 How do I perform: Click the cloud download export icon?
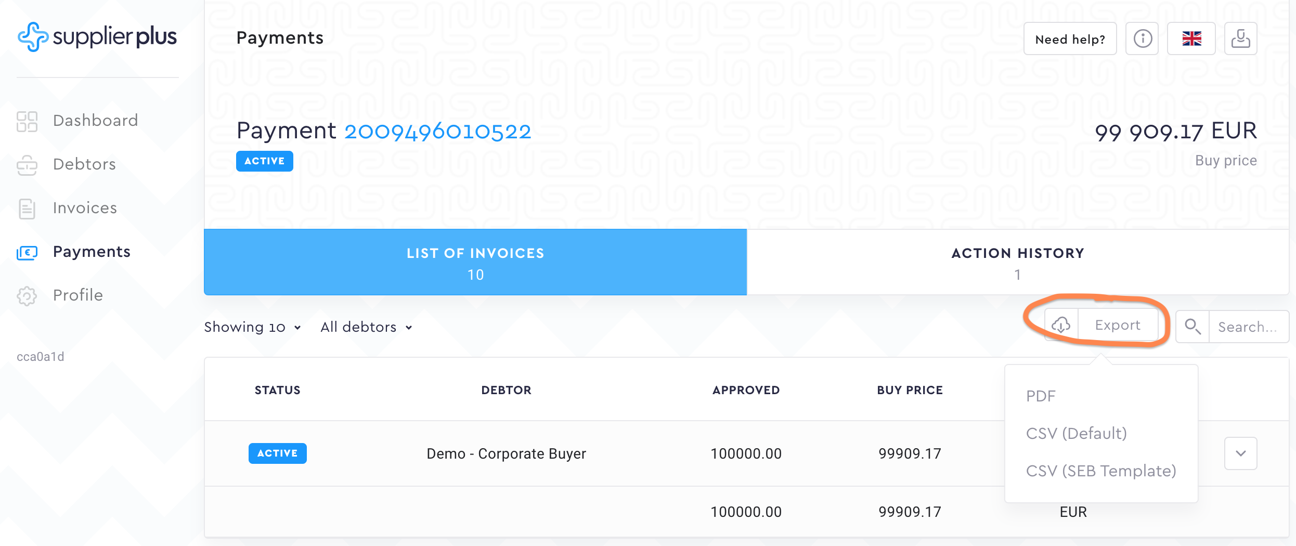click(x=1061, y=326)
